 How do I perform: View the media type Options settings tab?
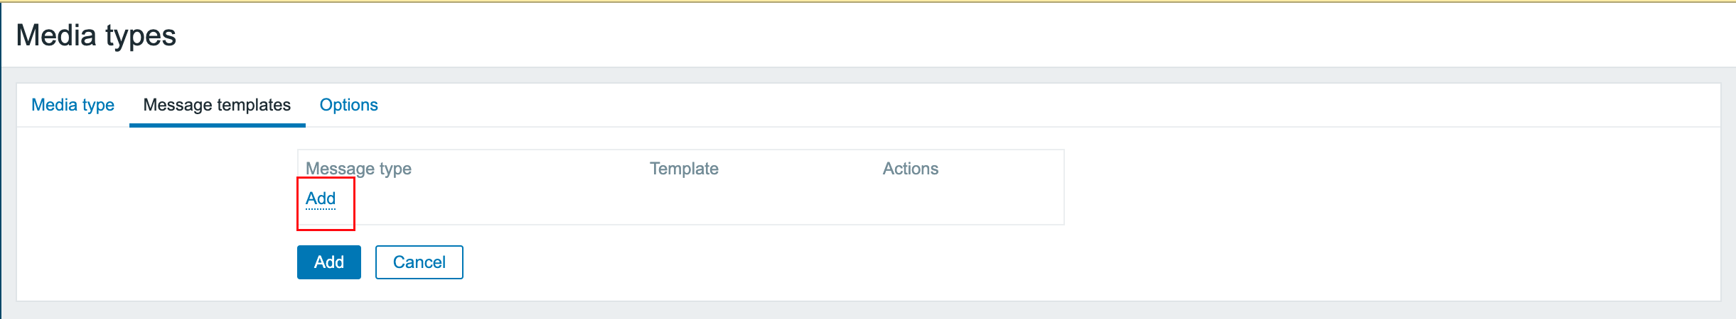[348, 105]
